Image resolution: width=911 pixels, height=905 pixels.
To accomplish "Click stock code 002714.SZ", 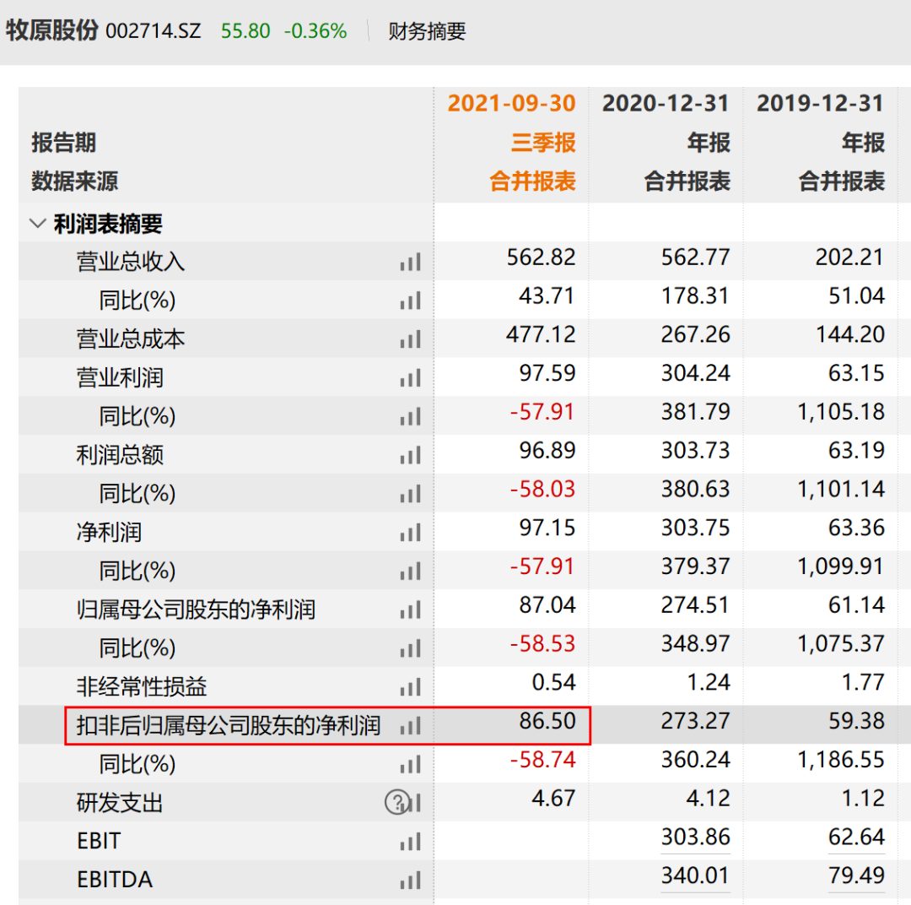I will 154,32.
